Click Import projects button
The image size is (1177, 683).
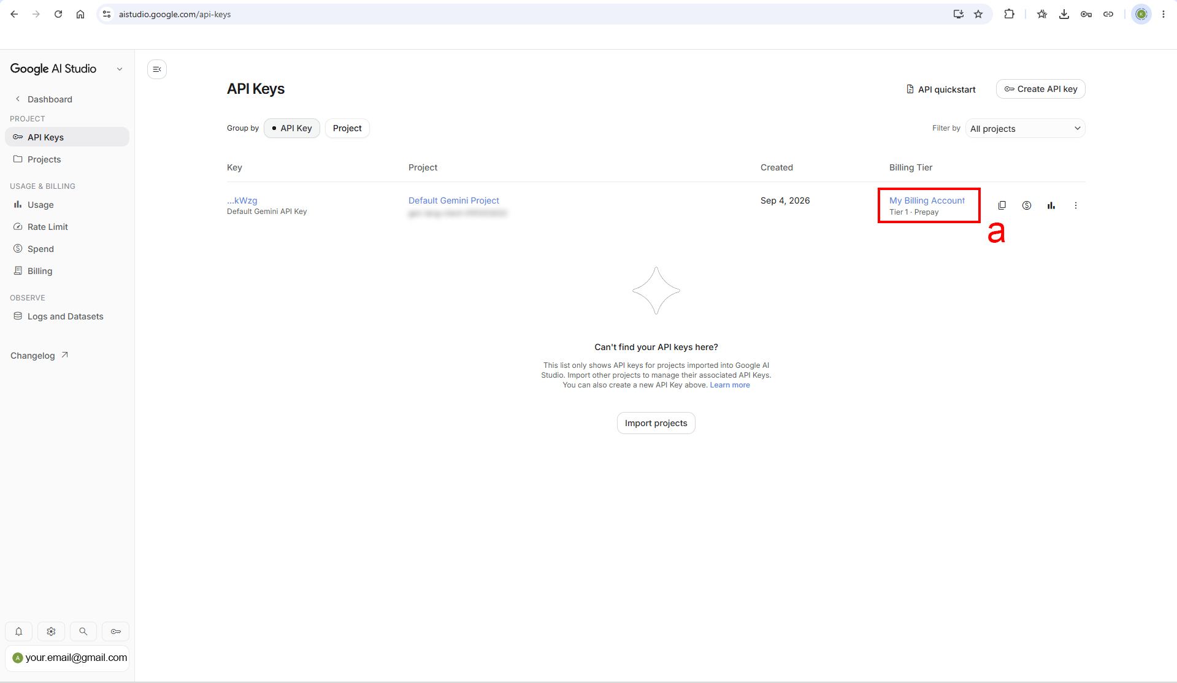[656, 423]
